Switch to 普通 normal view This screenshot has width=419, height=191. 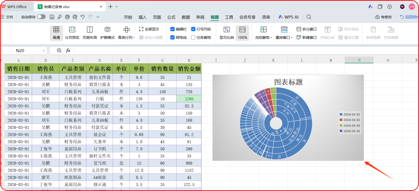point(56,33)
